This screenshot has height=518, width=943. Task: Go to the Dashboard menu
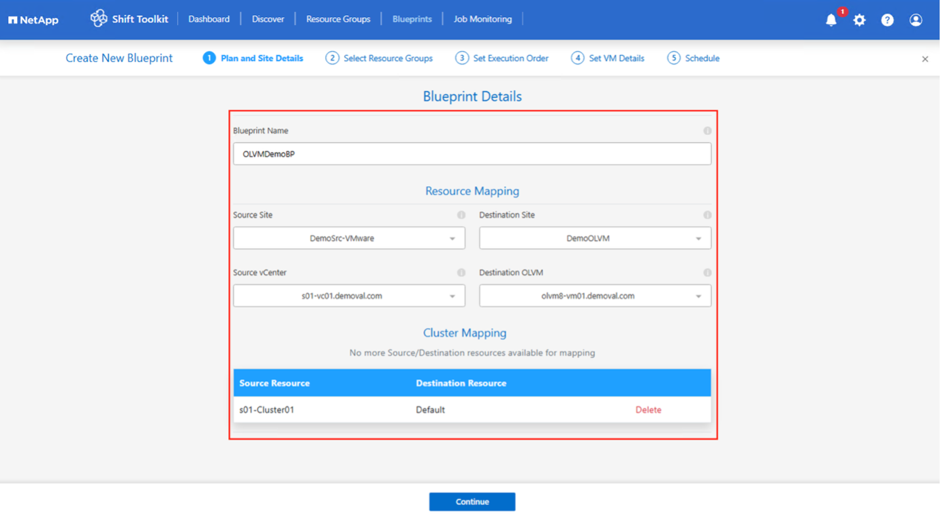210,19
